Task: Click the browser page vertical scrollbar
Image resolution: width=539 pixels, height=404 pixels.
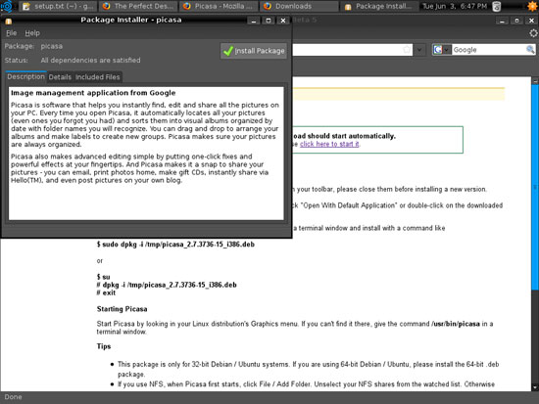Action: tap(535, 234)
